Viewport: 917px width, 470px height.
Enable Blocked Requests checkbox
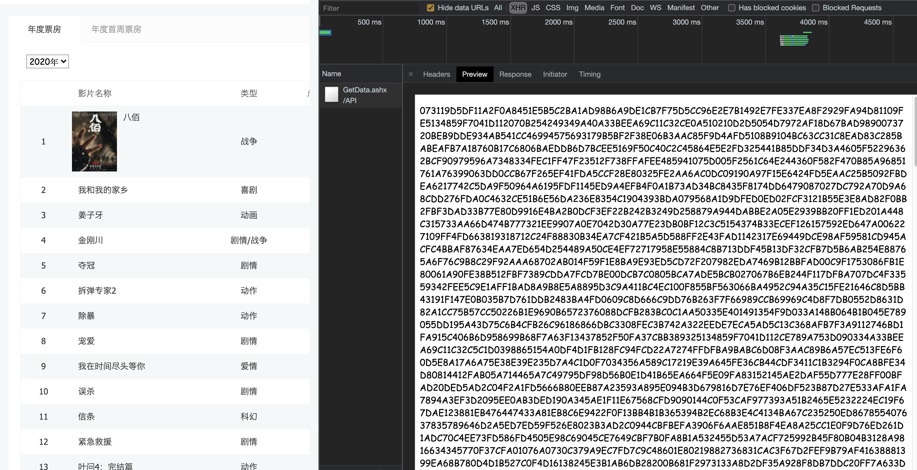pyautogui.click(x=816, y=8)
